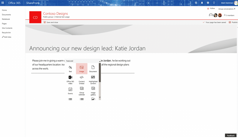Open the settings gear in the header
238x139 pixels.
(x=208, y=3)
